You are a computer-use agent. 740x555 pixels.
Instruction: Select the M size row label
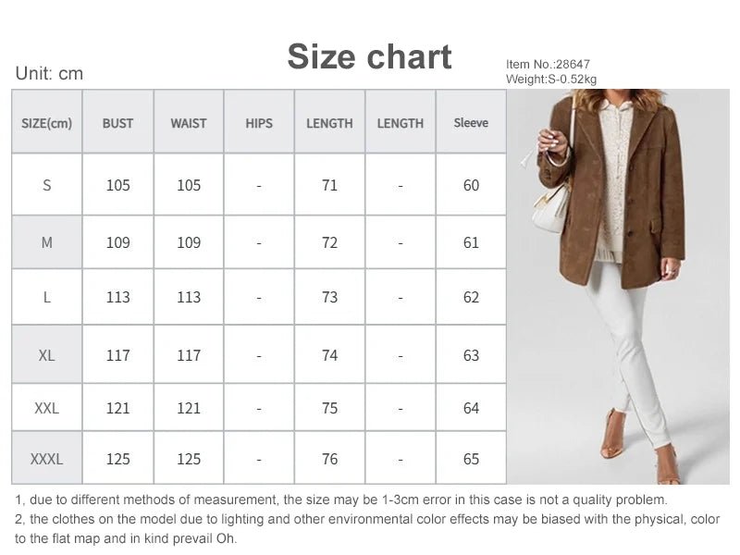point(46,242)
